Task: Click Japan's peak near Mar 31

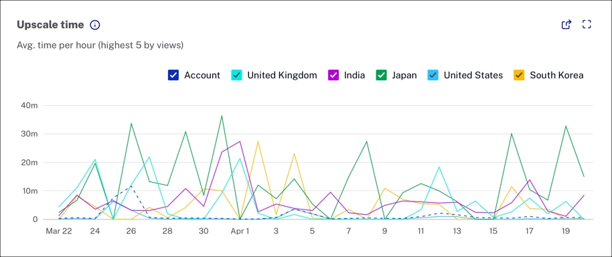Action: click(222, 115)
